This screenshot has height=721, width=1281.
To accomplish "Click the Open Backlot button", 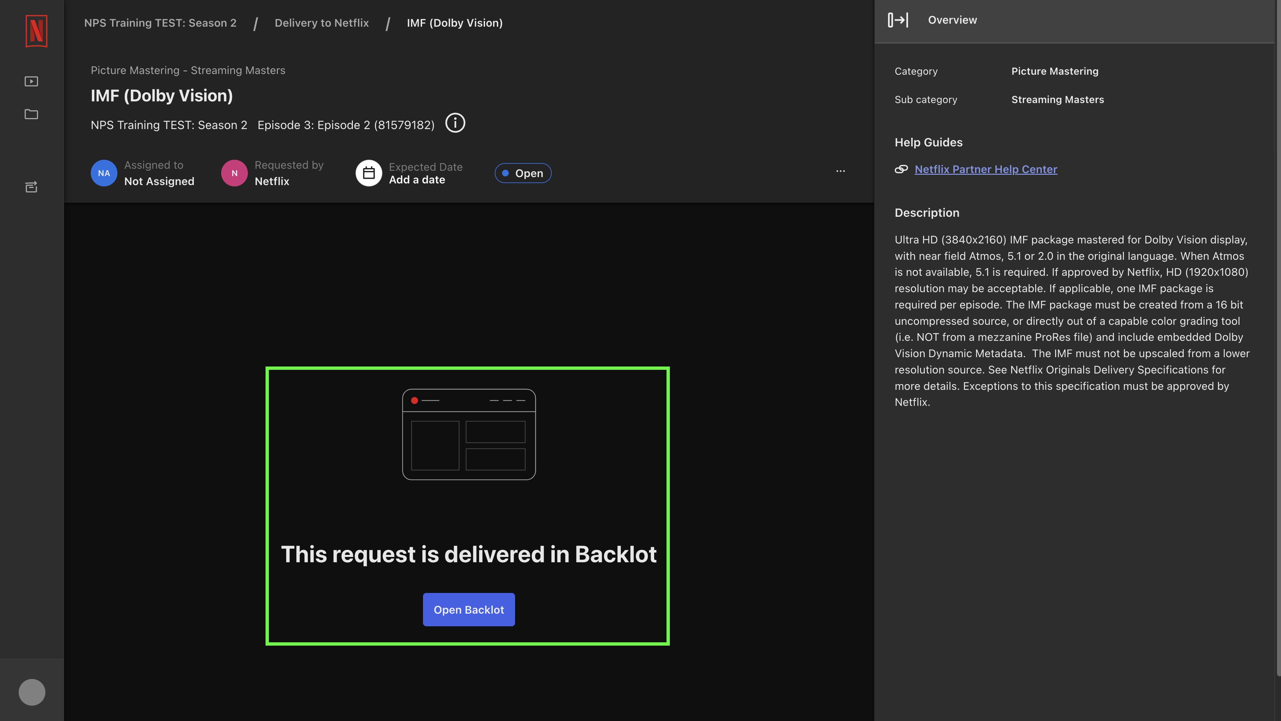I will tap(468, 610).
